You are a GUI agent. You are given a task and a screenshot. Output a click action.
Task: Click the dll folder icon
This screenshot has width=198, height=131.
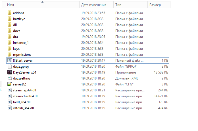coord(9,25)
